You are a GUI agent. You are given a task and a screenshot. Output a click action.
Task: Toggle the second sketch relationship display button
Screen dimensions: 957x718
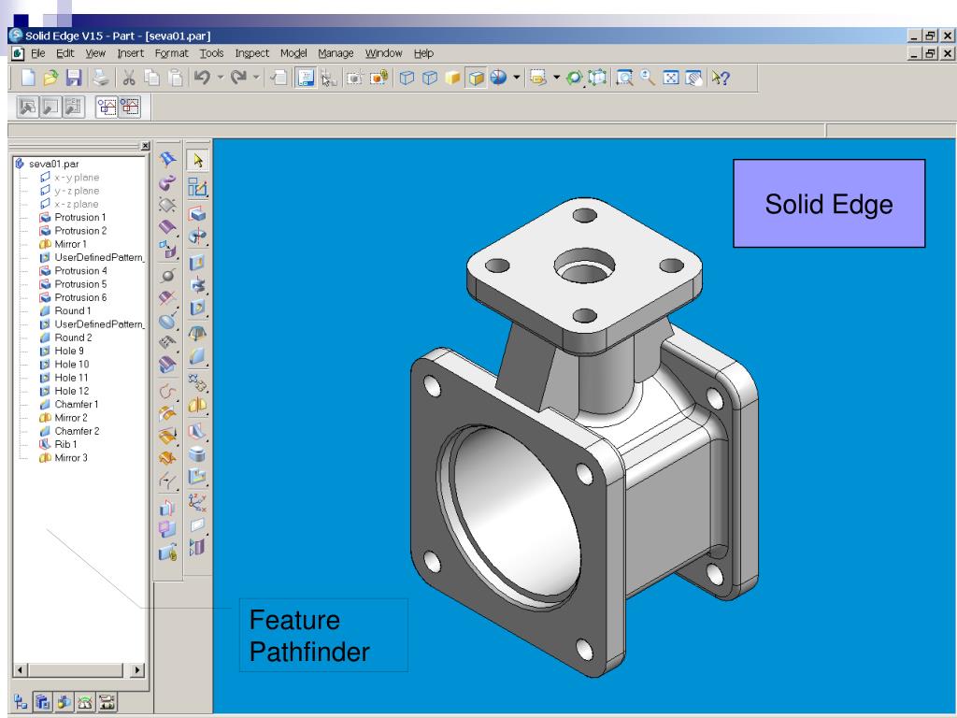click(x=130, y=107)
